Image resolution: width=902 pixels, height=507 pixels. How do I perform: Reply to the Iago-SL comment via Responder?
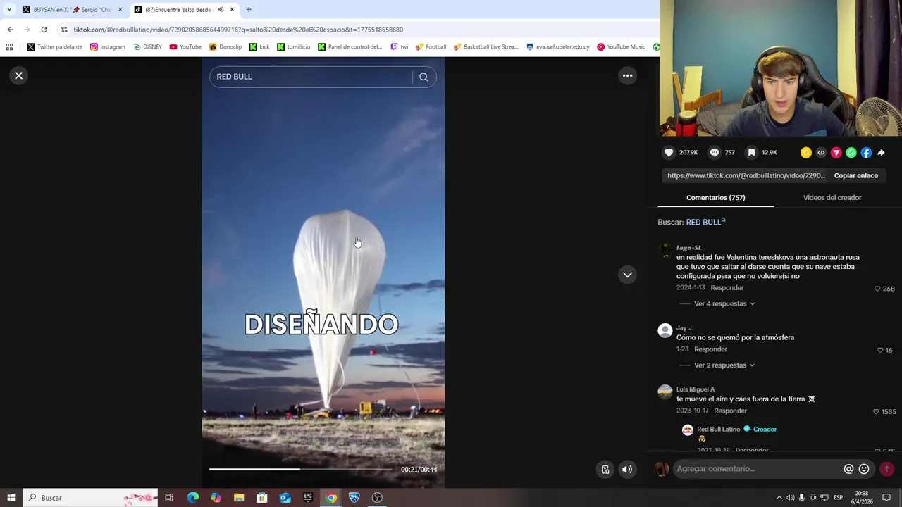coord(727,288)
